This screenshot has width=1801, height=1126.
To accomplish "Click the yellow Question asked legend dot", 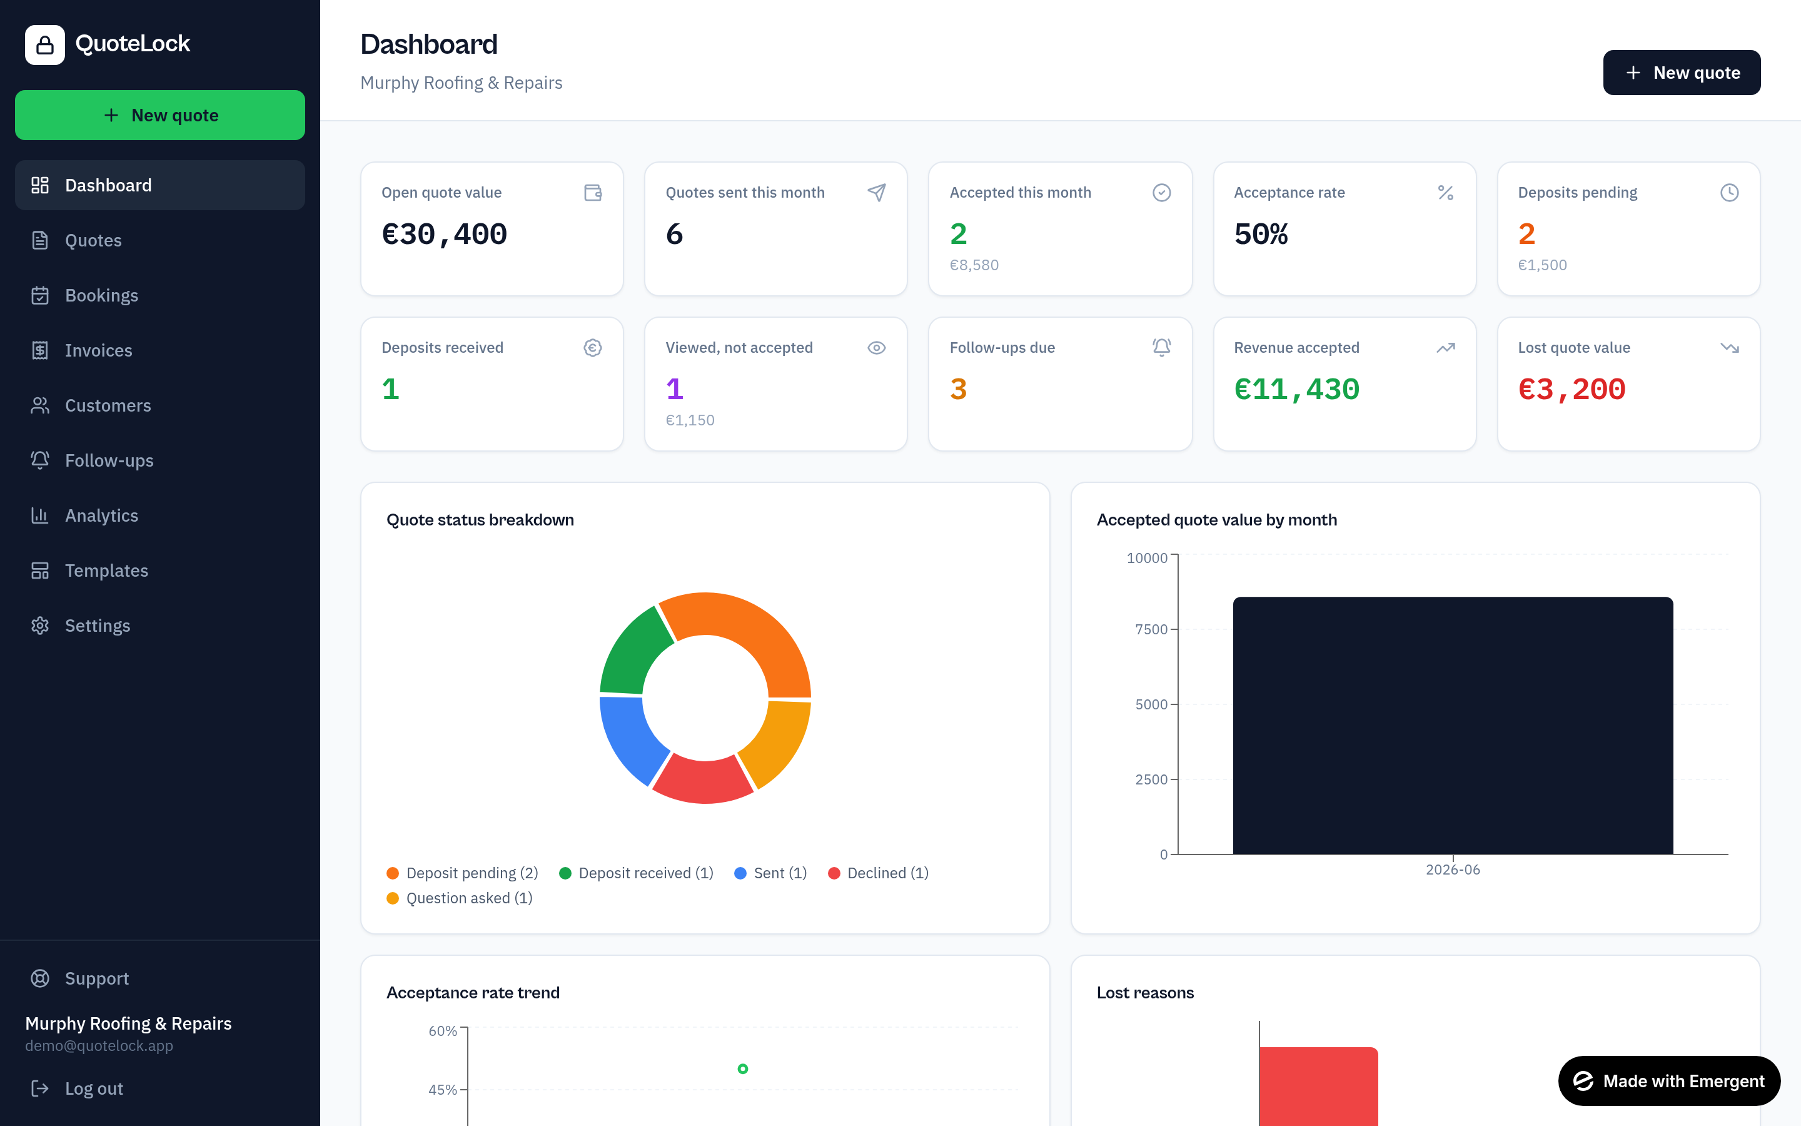I will 393,898.
